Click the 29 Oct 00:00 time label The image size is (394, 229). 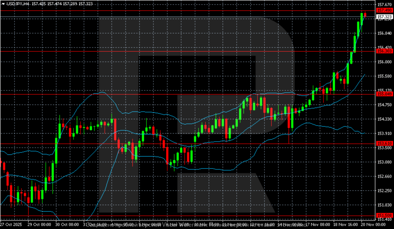coord(39,225)
